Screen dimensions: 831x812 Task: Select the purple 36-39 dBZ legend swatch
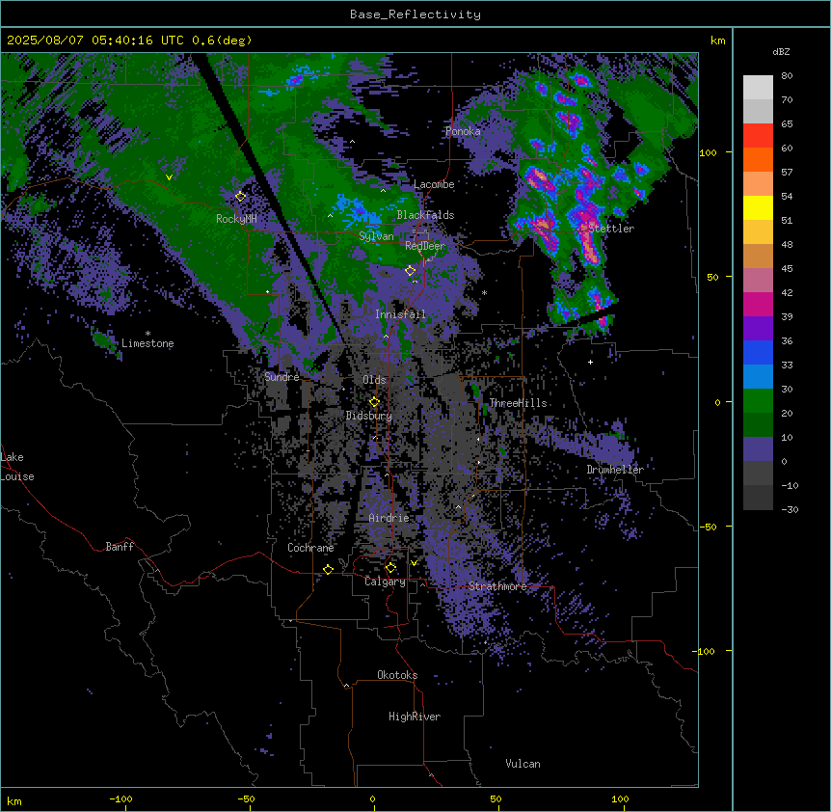click(x=758, y=329)
